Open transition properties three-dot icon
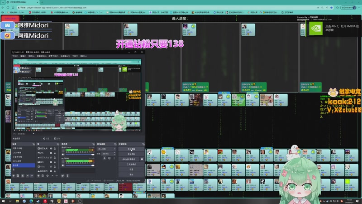 click(114, 158)
